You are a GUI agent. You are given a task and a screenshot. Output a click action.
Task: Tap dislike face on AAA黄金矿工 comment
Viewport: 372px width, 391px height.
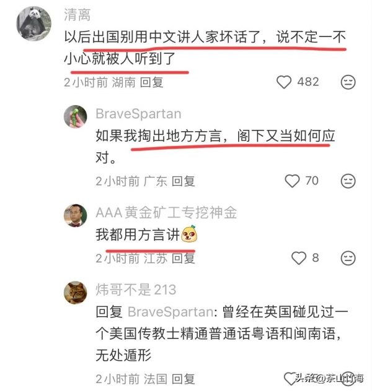pyautogui.click(x=348, y=259)
